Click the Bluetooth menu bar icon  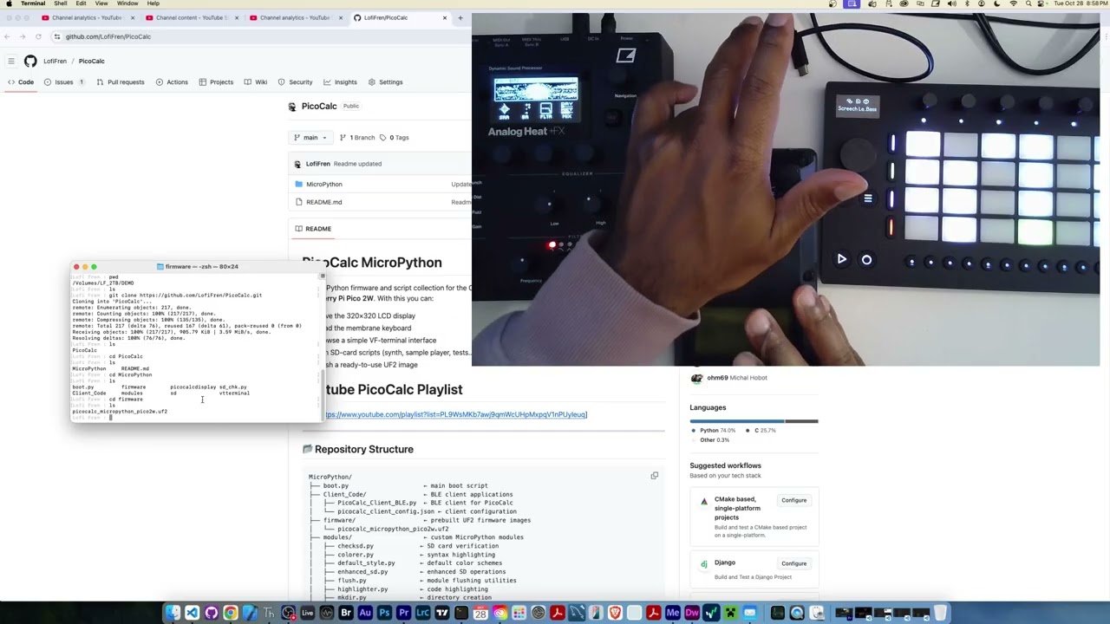pos(967,3)
